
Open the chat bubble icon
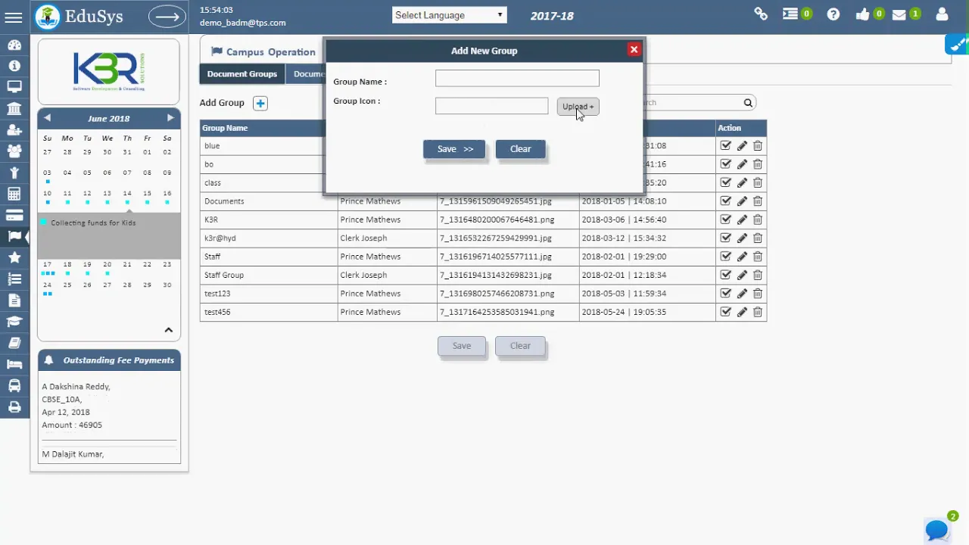point(937,529)
